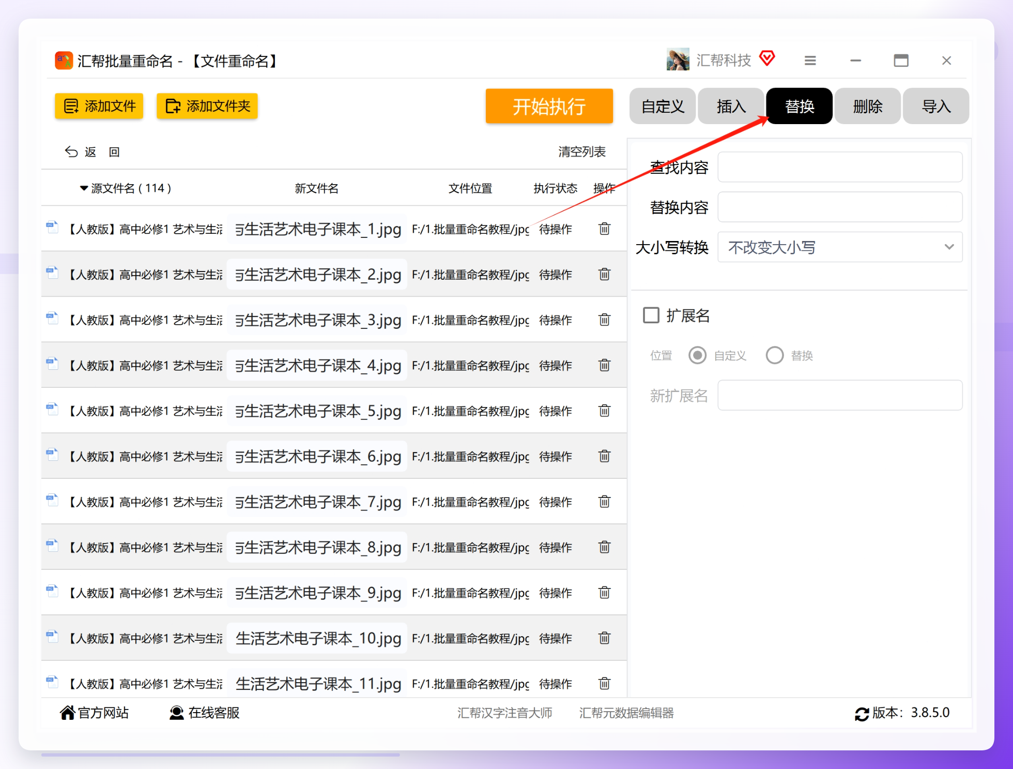Open the 汇帮汉字注音大师 link
The width and height of the screenshot is (1013, 769).
pyautogui.click(x=504, y=713)
